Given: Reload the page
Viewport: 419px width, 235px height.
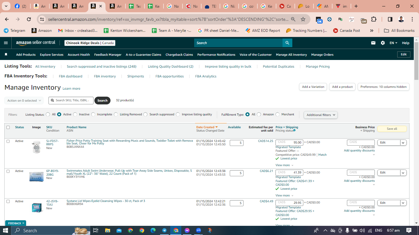Looking at the screenshot, I should click(x=29, y=19).
